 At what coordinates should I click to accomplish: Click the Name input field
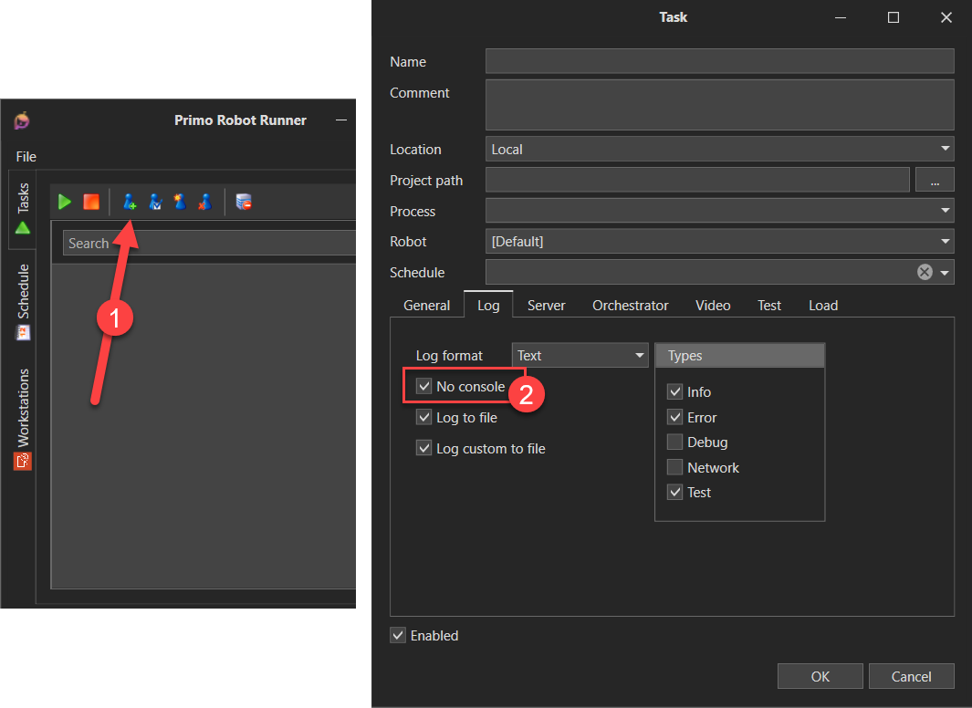pos(719,61)
